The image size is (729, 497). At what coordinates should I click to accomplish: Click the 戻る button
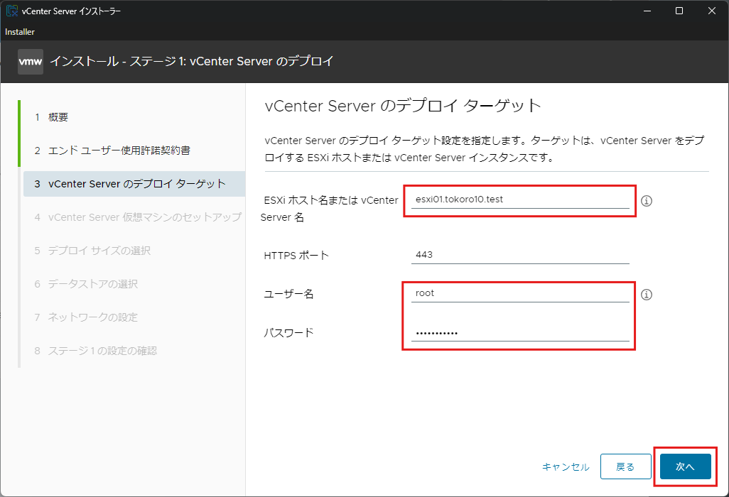tap(625, 466)
